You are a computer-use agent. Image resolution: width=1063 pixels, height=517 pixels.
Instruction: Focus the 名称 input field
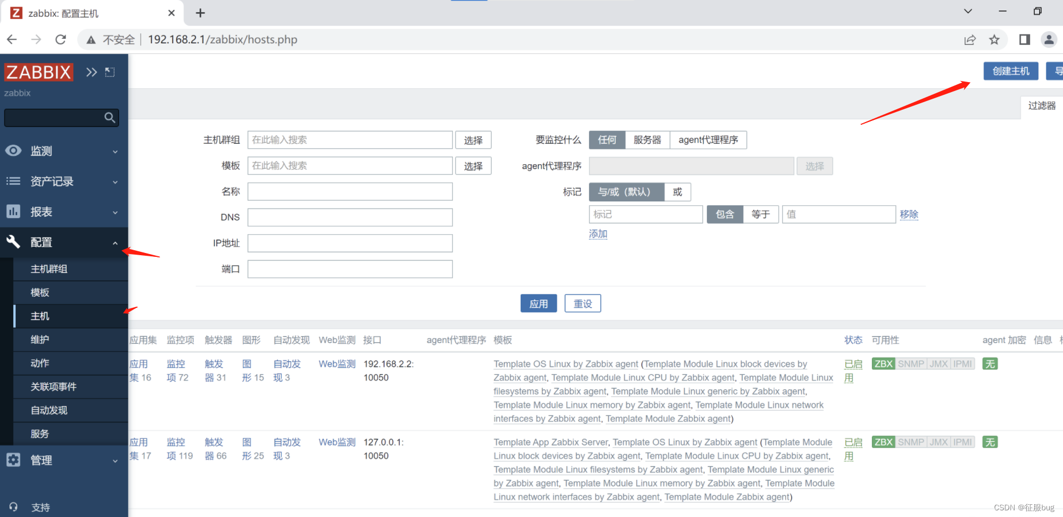coord(350,191)
